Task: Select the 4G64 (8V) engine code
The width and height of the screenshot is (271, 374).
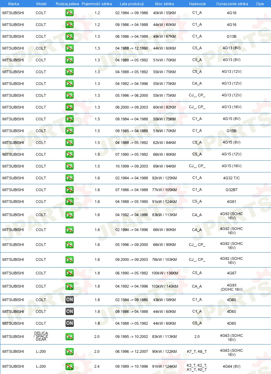Action: pyautogui.click(x=231, y=366)
